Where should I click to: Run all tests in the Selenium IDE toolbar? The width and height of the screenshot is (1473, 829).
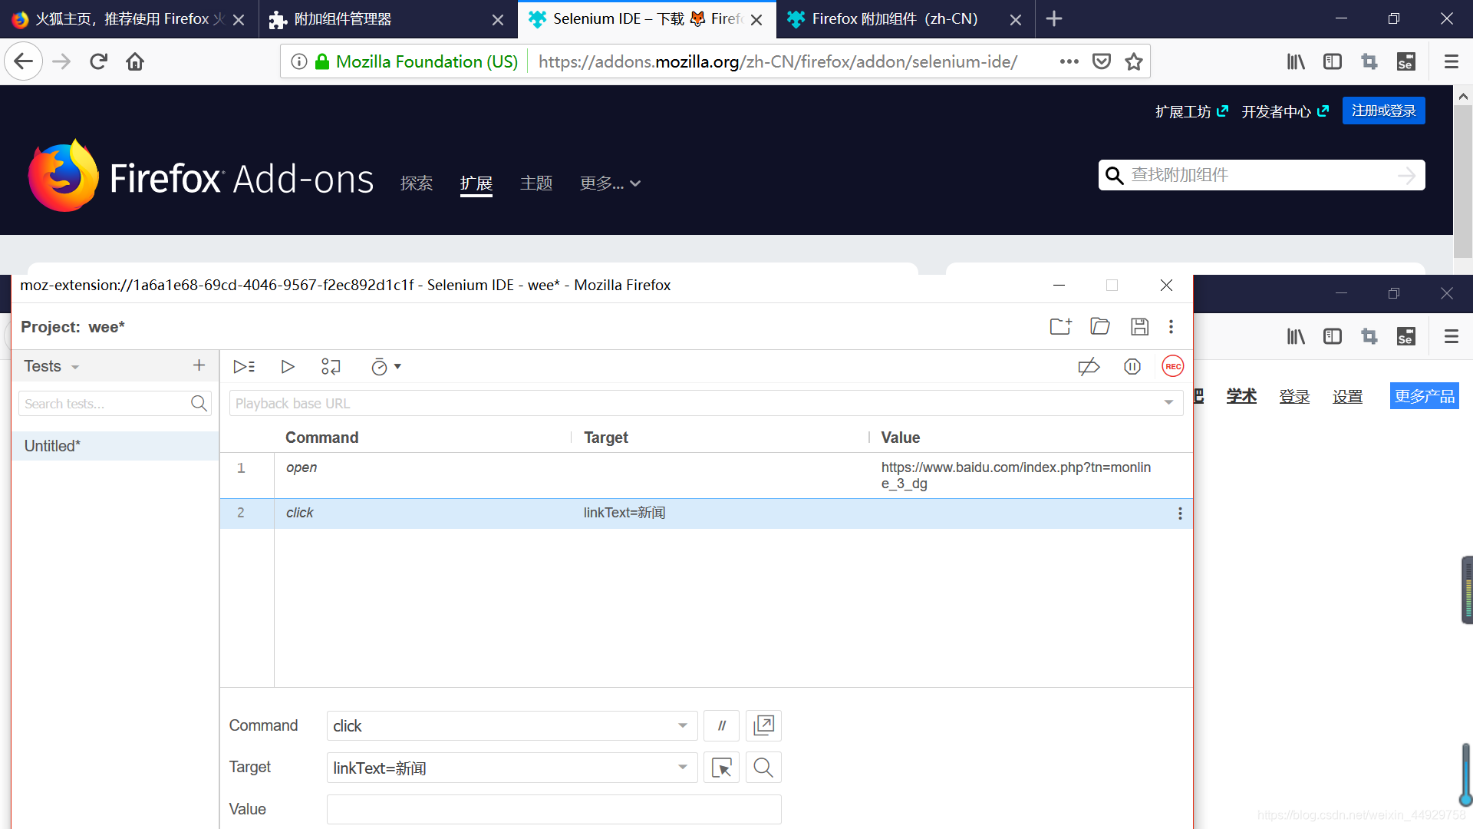pyautogui.click(x=244, y=367)
